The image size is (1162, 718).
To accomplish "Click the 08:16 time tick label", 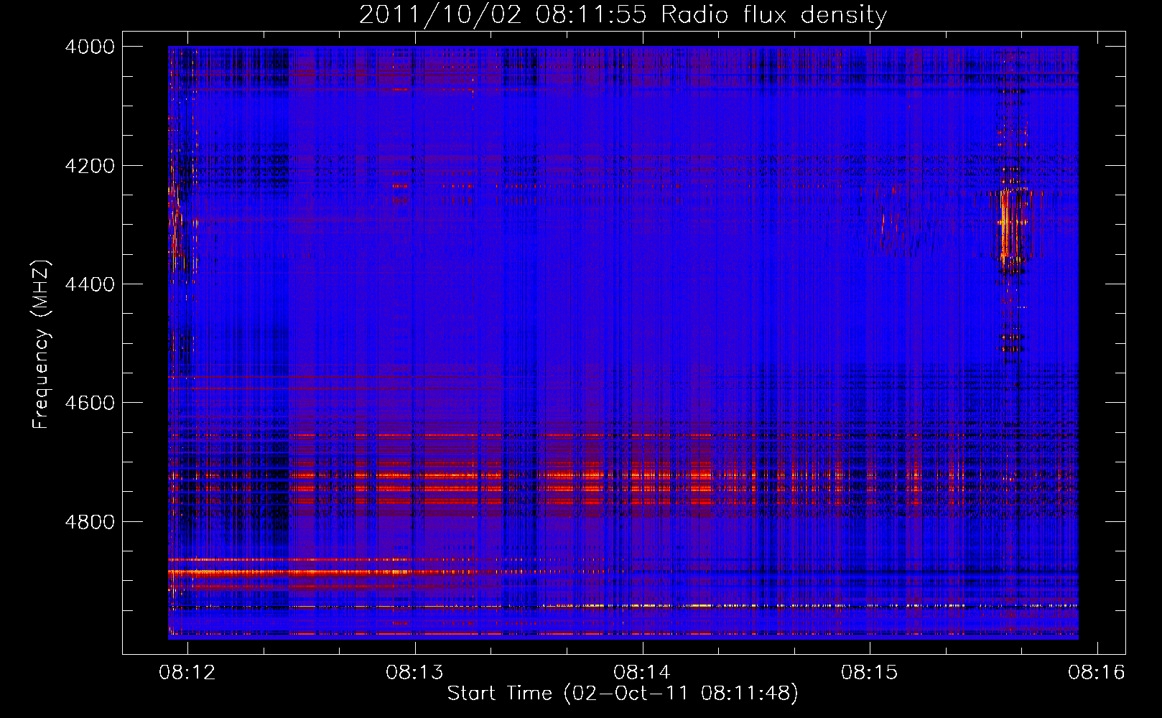I will (x=1097, y=673).
